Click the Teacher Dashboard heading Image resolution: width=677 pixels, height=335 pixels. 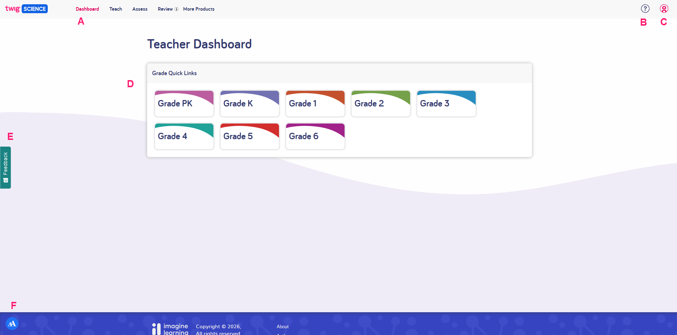[200, 44]
